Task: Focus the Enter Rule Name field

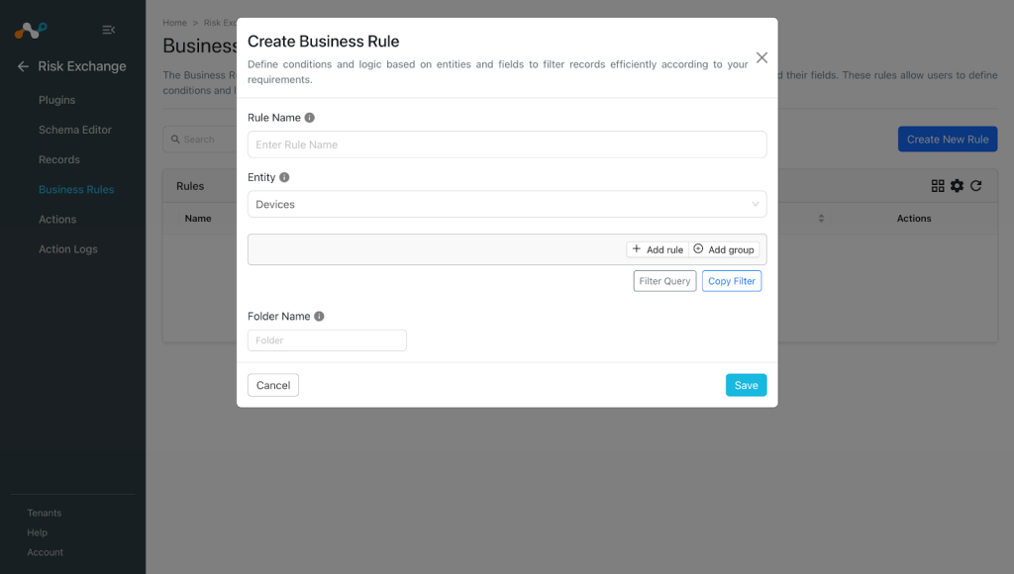Action: coord(507,144)
